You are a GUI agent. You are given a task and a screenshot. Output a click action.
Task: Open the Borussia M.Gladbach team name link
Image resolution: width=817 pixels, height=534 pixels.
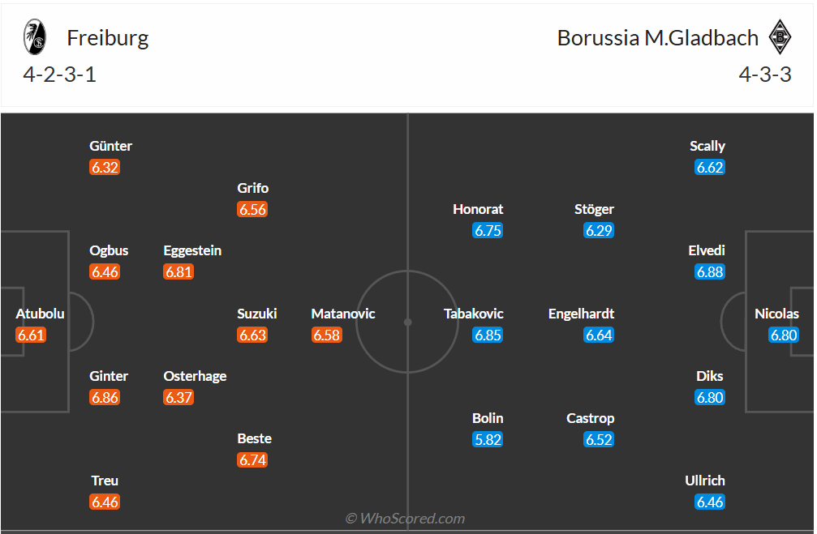(657, 38)
